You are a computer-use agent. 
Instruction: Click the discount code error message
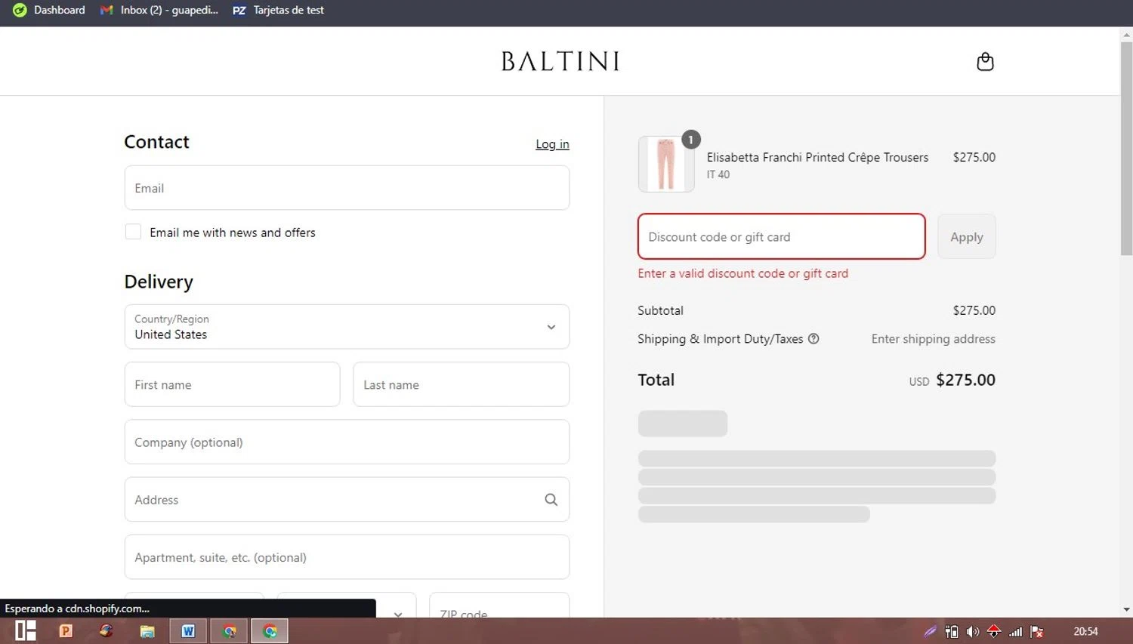[x=742, y=273]
